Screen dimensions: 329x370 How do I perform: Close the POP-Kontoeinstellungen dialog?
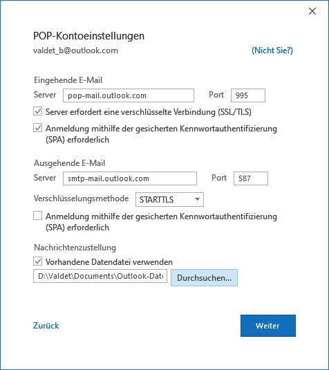point(312,11)
